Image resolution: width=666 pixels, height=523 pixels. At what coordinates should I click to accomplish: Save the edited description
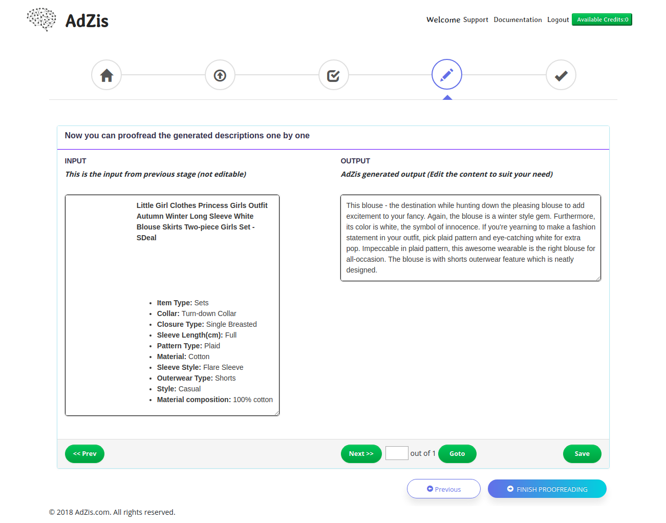pos(582,454)
